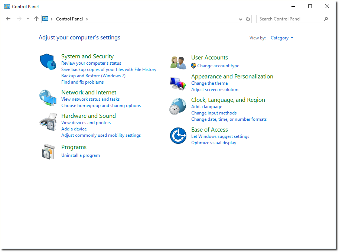Click Change account type link
Image resolution: width=339 pixels, height=252 pixels.
tap(218, 65)
